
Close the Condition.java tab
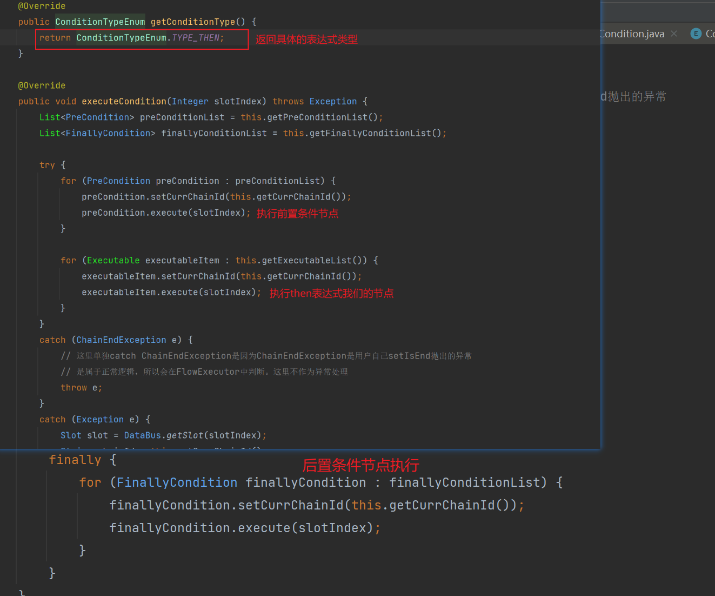point(674,34)
